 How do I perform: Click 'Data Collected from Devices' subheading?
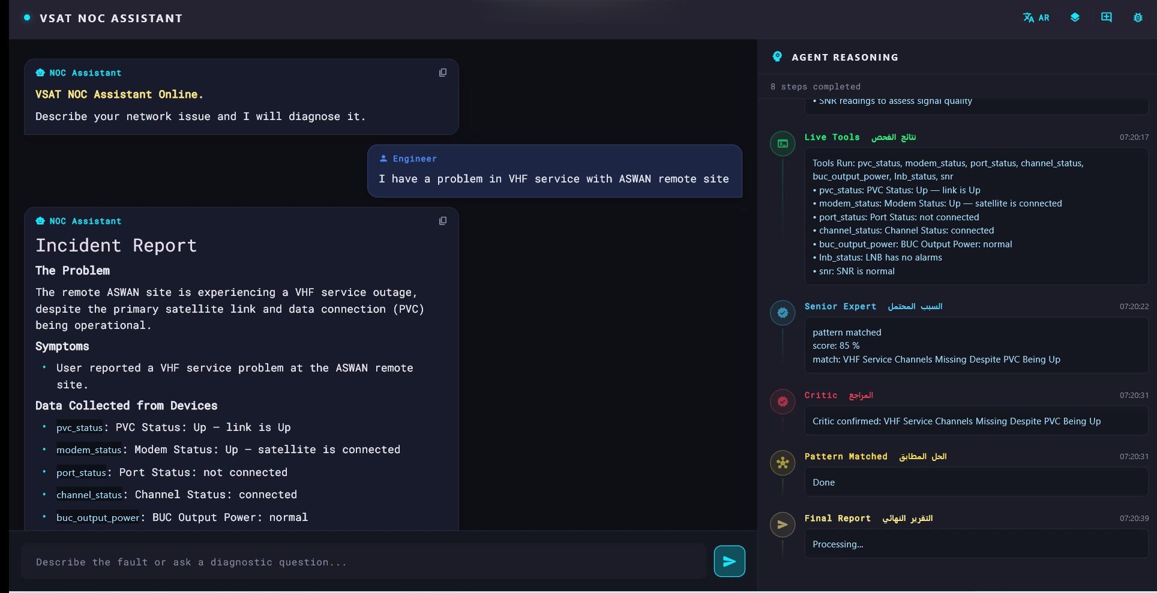point(126,406)
